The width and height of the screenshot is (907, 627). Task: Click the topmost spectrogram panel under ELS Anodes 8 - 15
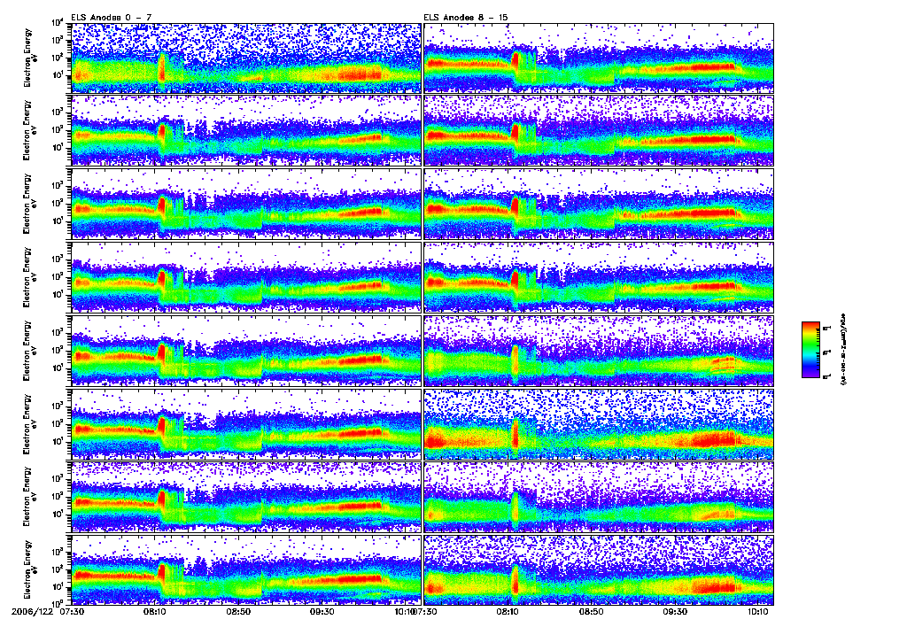pos(599,58)
